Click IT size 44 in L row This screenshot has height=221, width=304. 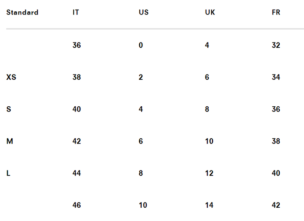[x=77, y=173]
